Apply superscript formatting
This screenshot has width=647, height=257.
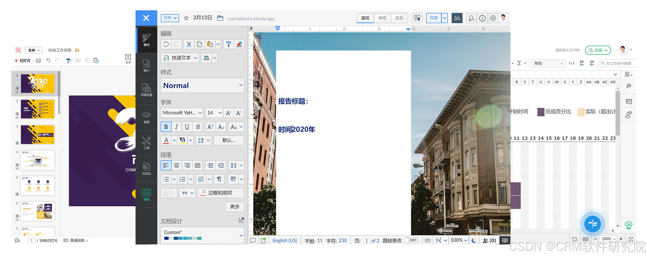point(210,127)
